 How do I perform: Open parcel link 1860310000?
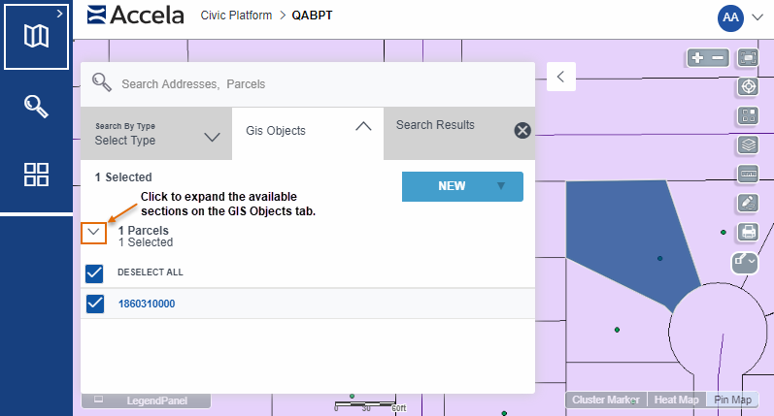[x=147, y=304]
